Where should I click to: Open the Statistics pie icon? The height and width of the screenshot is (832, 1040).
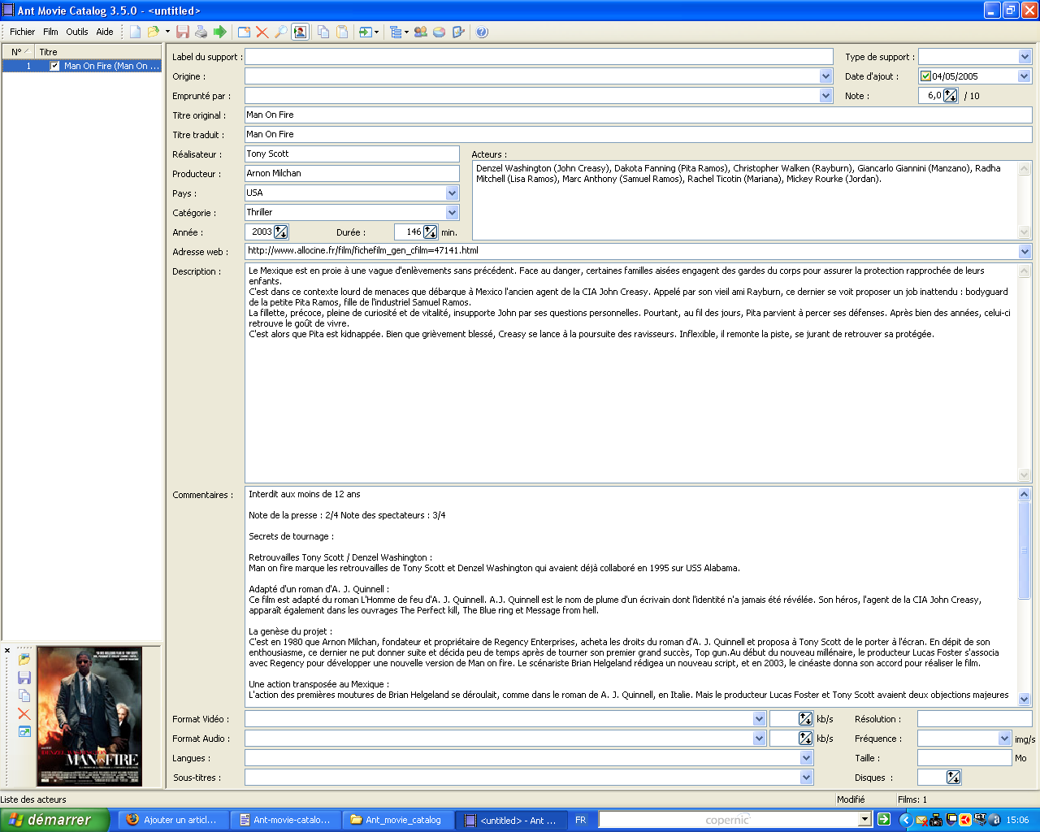pyautogui.click(x=439, y=32)
